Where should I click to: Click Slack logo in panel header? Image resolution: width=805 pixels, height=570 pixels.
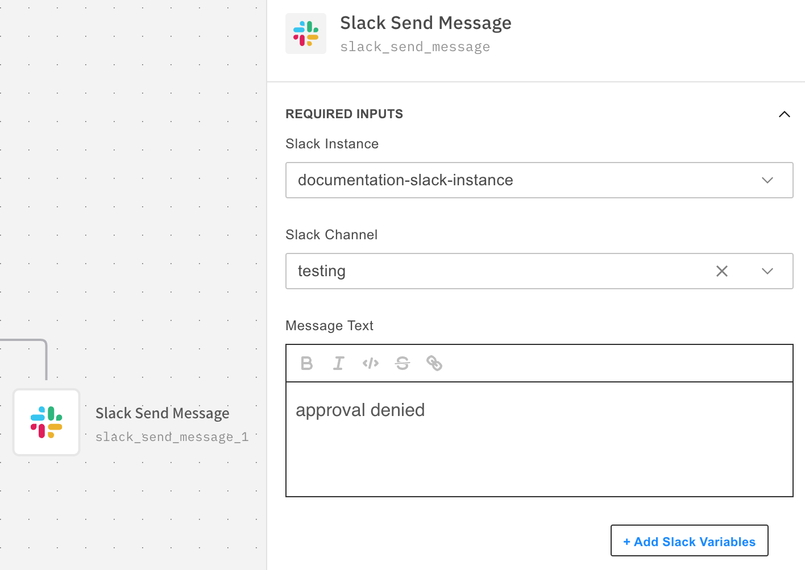pyautogui.click(x=306, y=34)
